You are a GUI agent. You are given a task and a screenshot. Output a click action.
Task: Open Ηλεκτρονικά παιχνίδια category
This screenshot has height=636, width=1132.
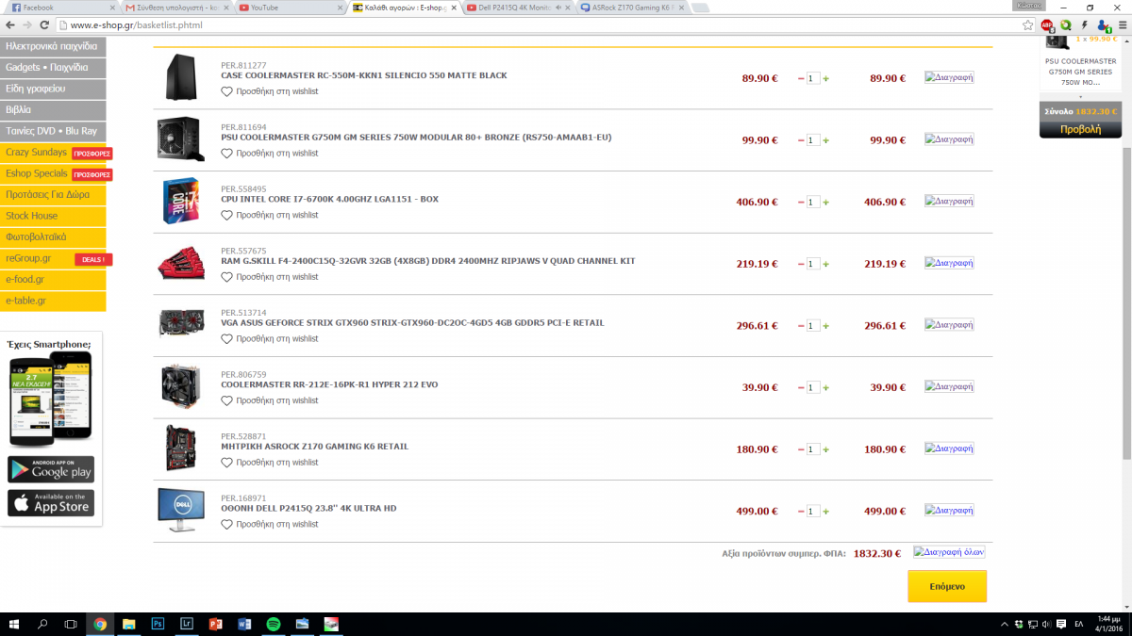[x=53, y=46]
